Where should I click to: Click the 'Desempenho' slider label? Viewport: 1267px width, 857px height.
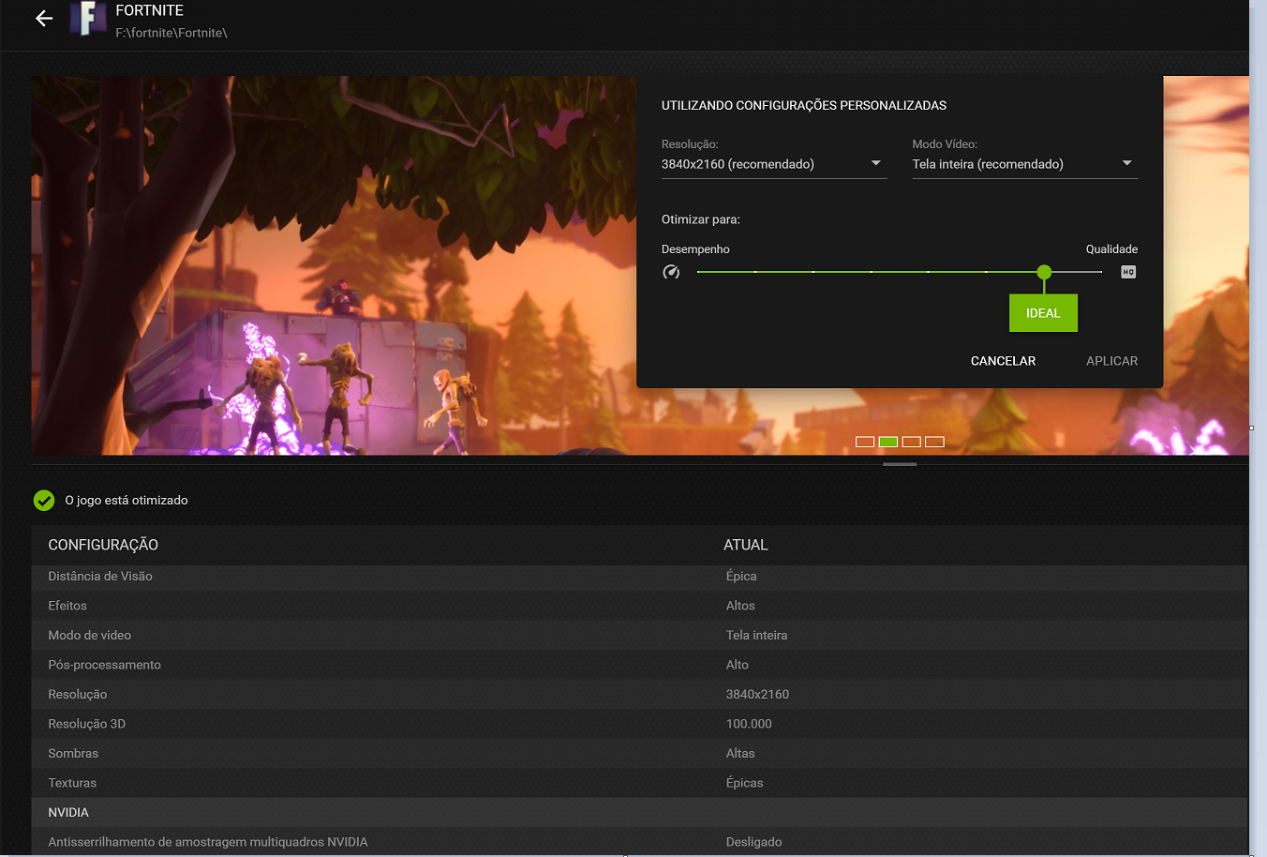click(695, 249)
